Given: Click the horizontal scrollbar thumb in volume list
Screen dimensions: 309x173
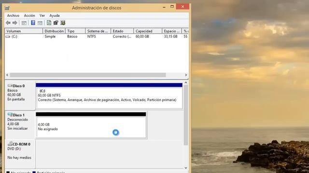Looking at the screenshot, I should point(88,75).
